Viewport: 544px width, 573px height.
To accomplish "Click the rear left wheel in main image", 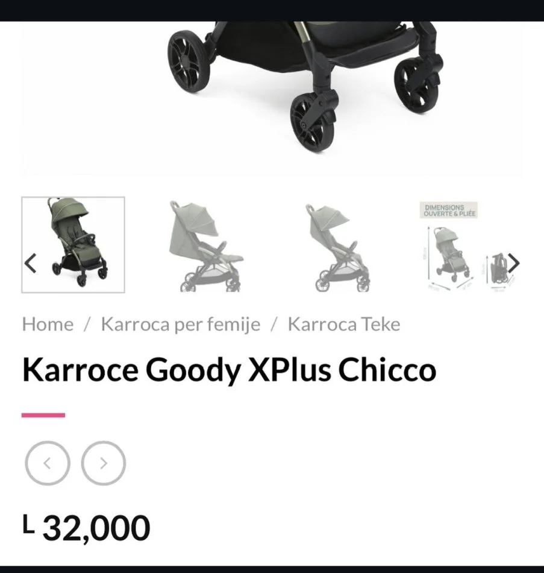I will click(x=189, y=61).
